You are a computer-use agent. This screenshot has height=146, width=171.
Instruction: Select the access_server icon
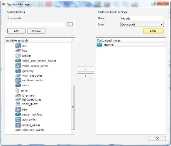pyautogui.click(x=18, y=125)
